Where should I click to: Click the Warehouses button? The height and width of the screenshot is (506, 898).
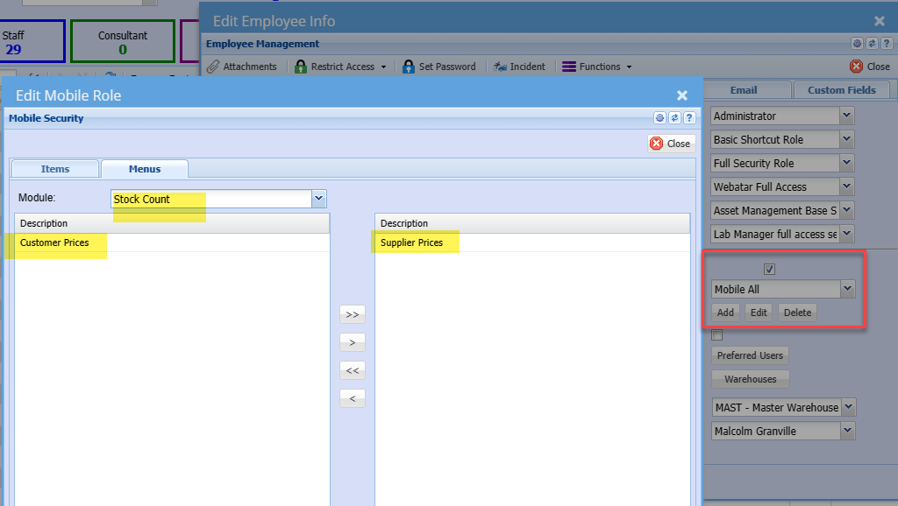[x=751, y=379]
